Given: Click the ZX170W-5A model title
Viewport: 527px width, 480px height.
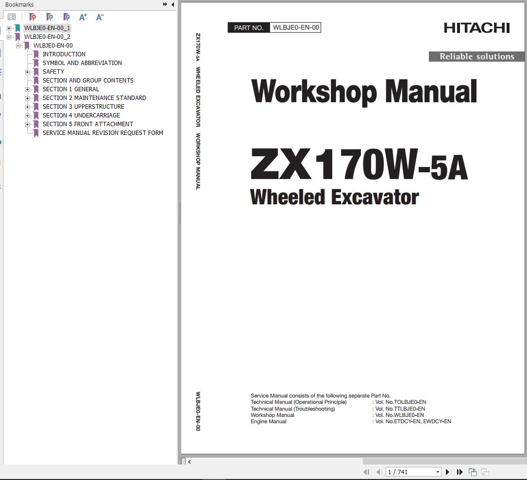Looking at the screenshot, I should (x=359, y=165).
